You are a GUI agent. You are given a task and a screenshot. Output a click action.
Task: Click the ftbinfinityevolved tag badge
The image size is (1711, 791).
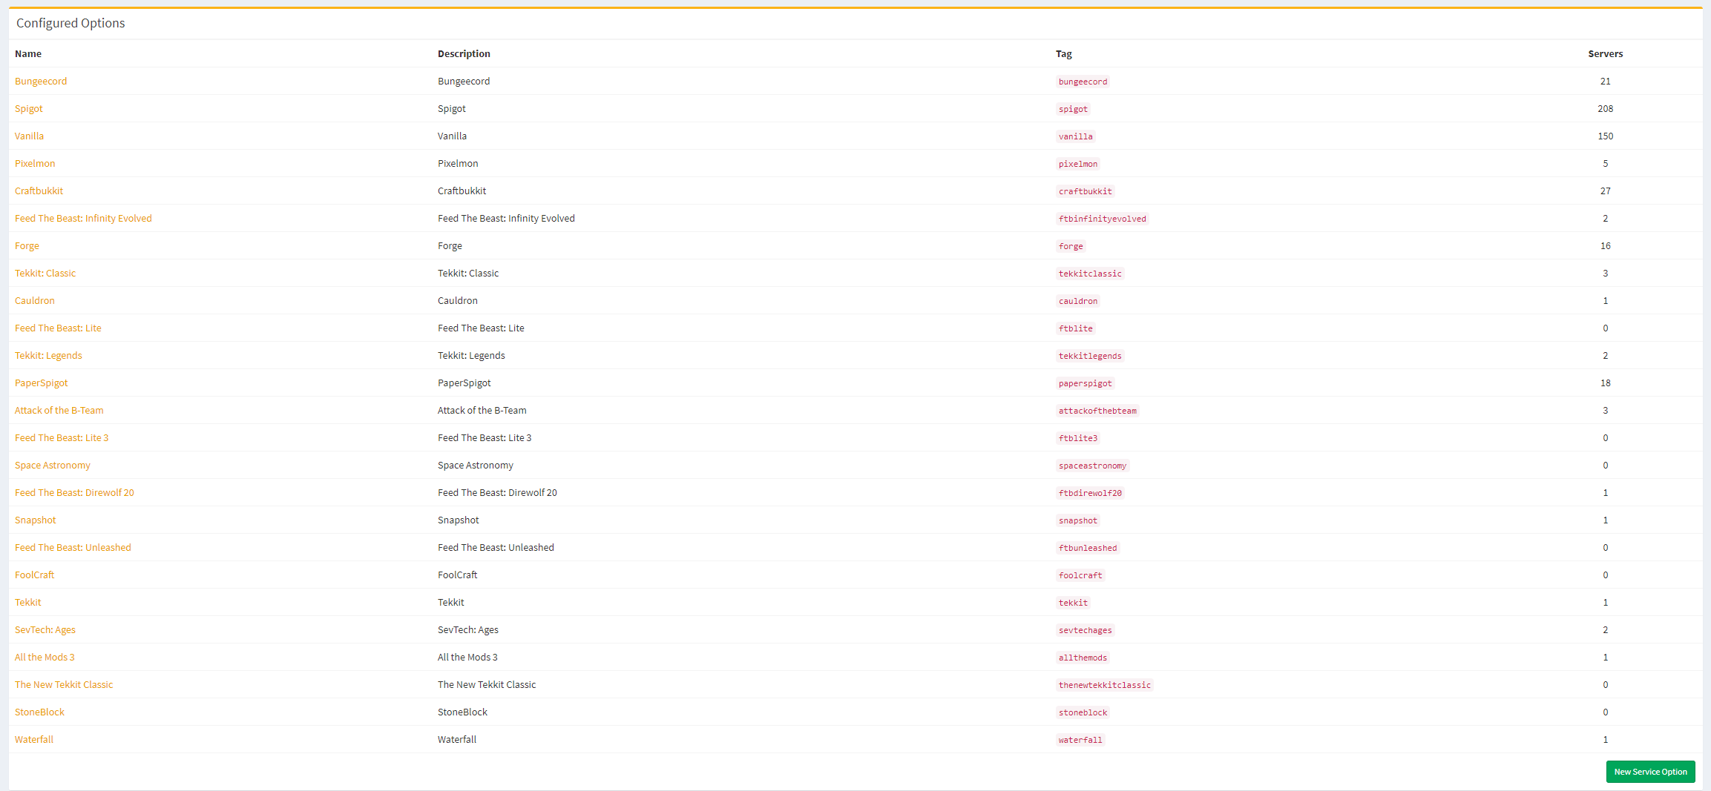1102,219
